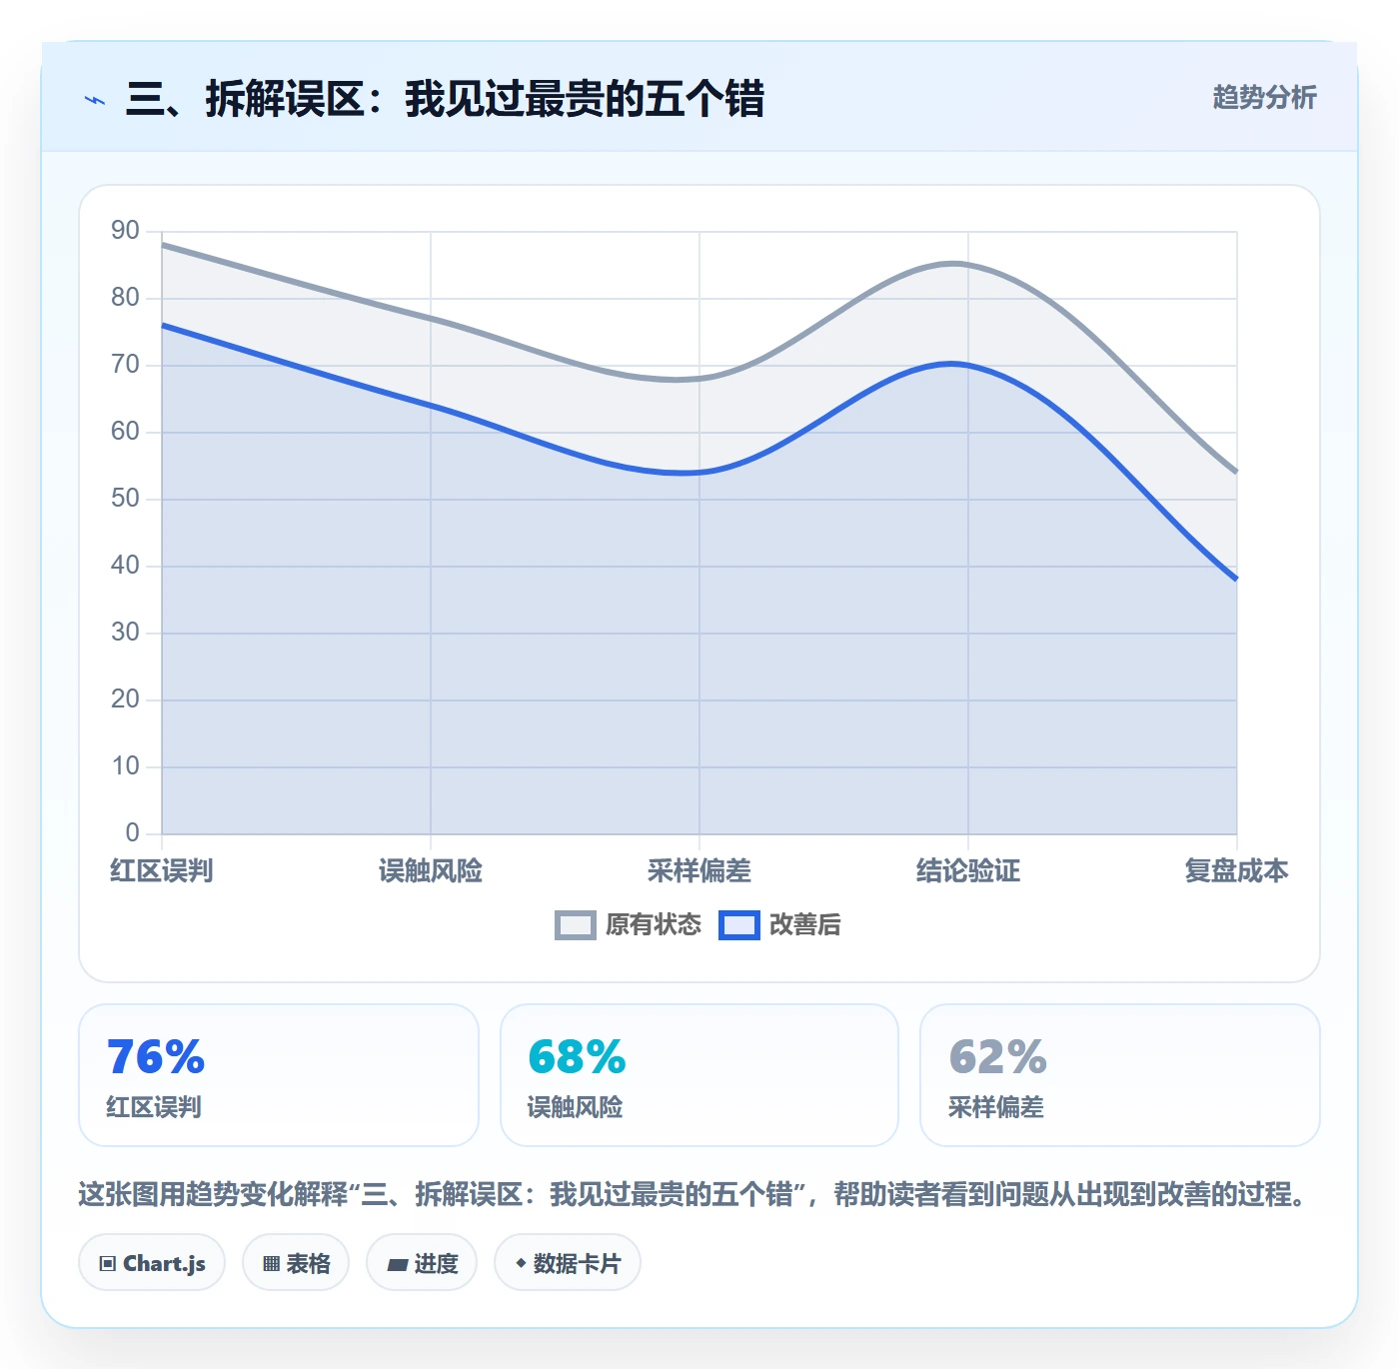Toggle the 改善后 legend swatch
The width and height of the screenshot is (1399, 1369).
(x=739, y=925)
